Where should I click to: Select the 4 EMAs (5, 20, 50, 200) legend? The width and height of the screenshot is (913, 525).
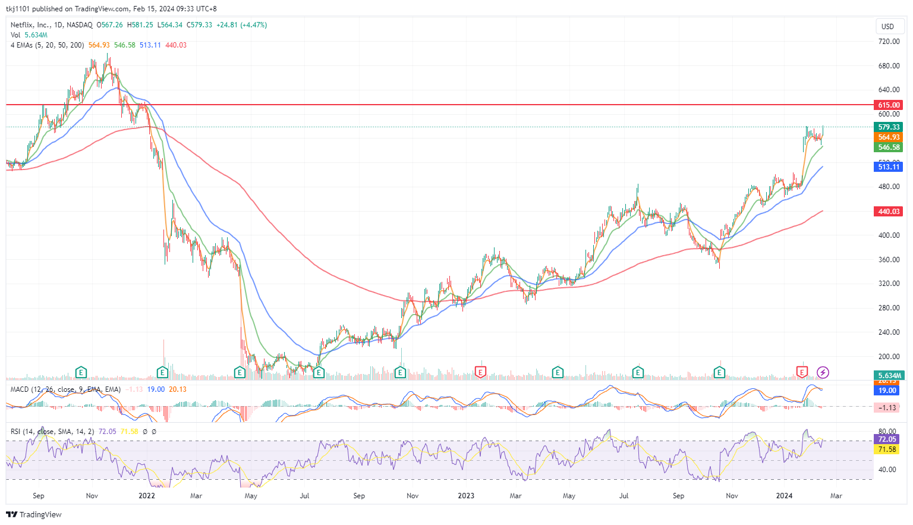(47, 45)
